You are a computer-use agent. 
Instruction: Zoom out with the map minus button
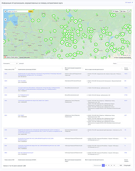coord(5,34)
